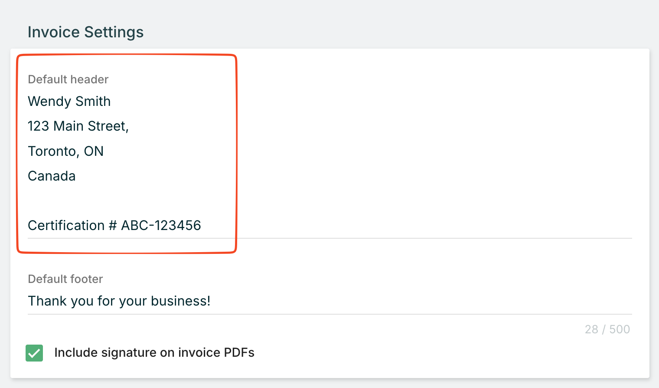The height and width of the screenshot is (388, 659).
Task: Click the Default header label
Action: (68, 79)
